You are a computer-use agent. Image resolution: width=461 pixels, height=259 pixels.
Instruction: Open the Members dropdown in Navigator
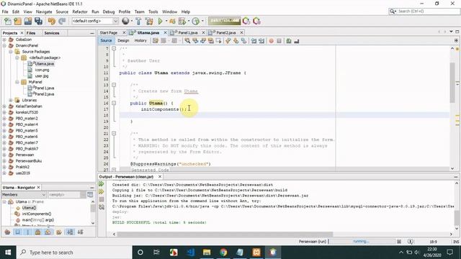tap(24, 195)
